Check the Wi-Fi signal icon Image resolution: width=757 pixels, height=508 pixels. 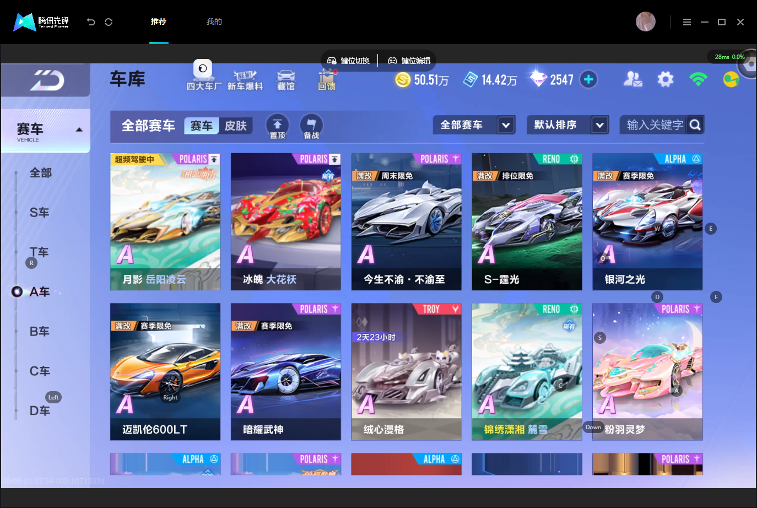pyautogui.click(x=698, y=79)
